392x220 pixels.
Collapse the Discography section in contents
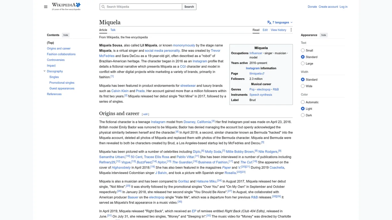[44, 71]
